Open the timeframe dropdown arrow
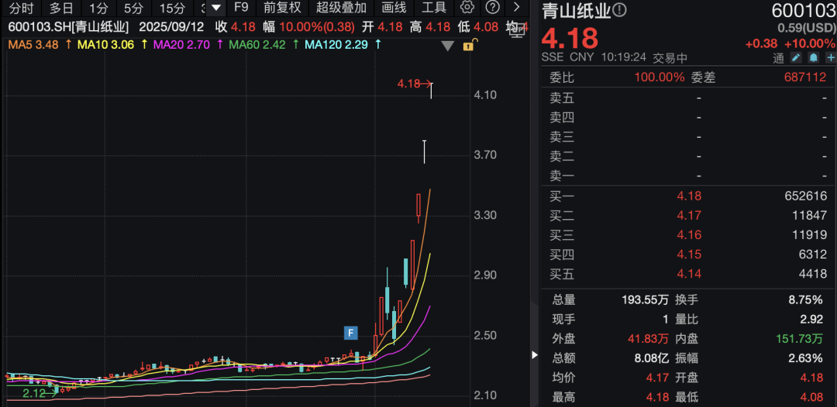837x407 pixels. pyautogui.click(x=216, y=8)
